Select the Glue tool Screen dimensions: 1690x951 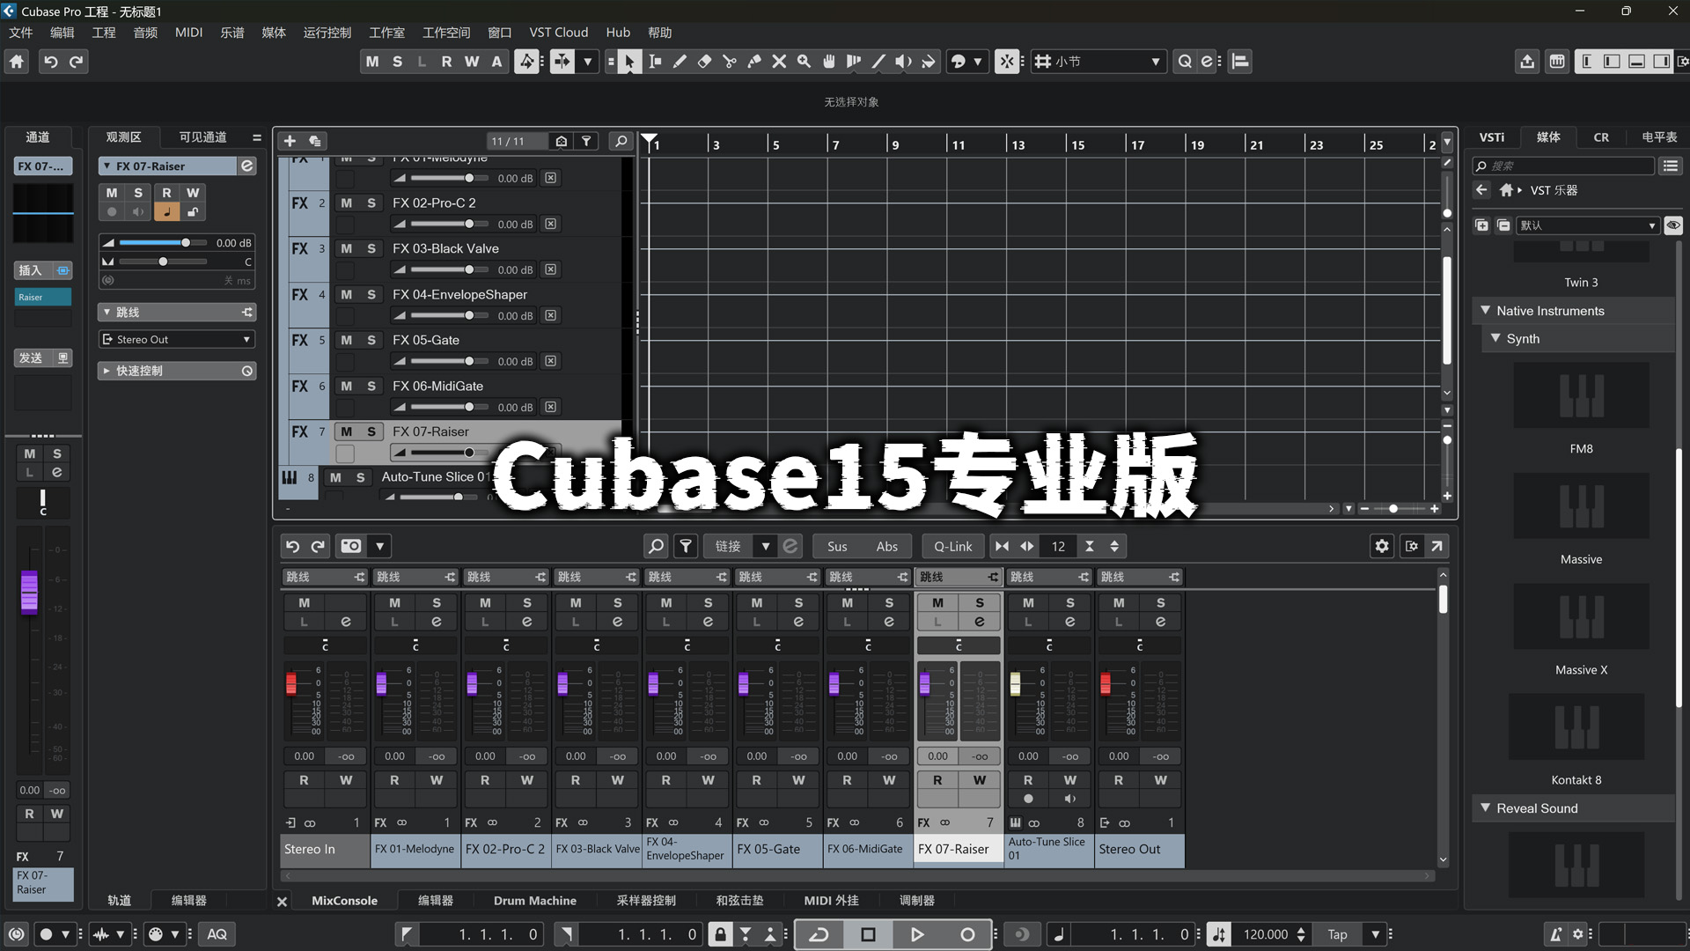coord(753,62)
